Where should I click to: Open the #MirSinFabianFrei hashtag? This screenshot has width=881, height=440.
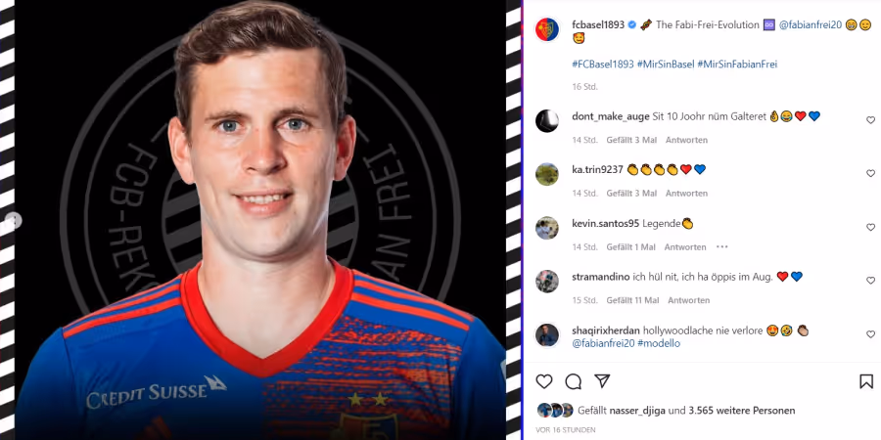tap(737, 64)
